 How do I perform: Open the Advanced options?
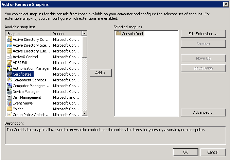click(x=203, y=112)
